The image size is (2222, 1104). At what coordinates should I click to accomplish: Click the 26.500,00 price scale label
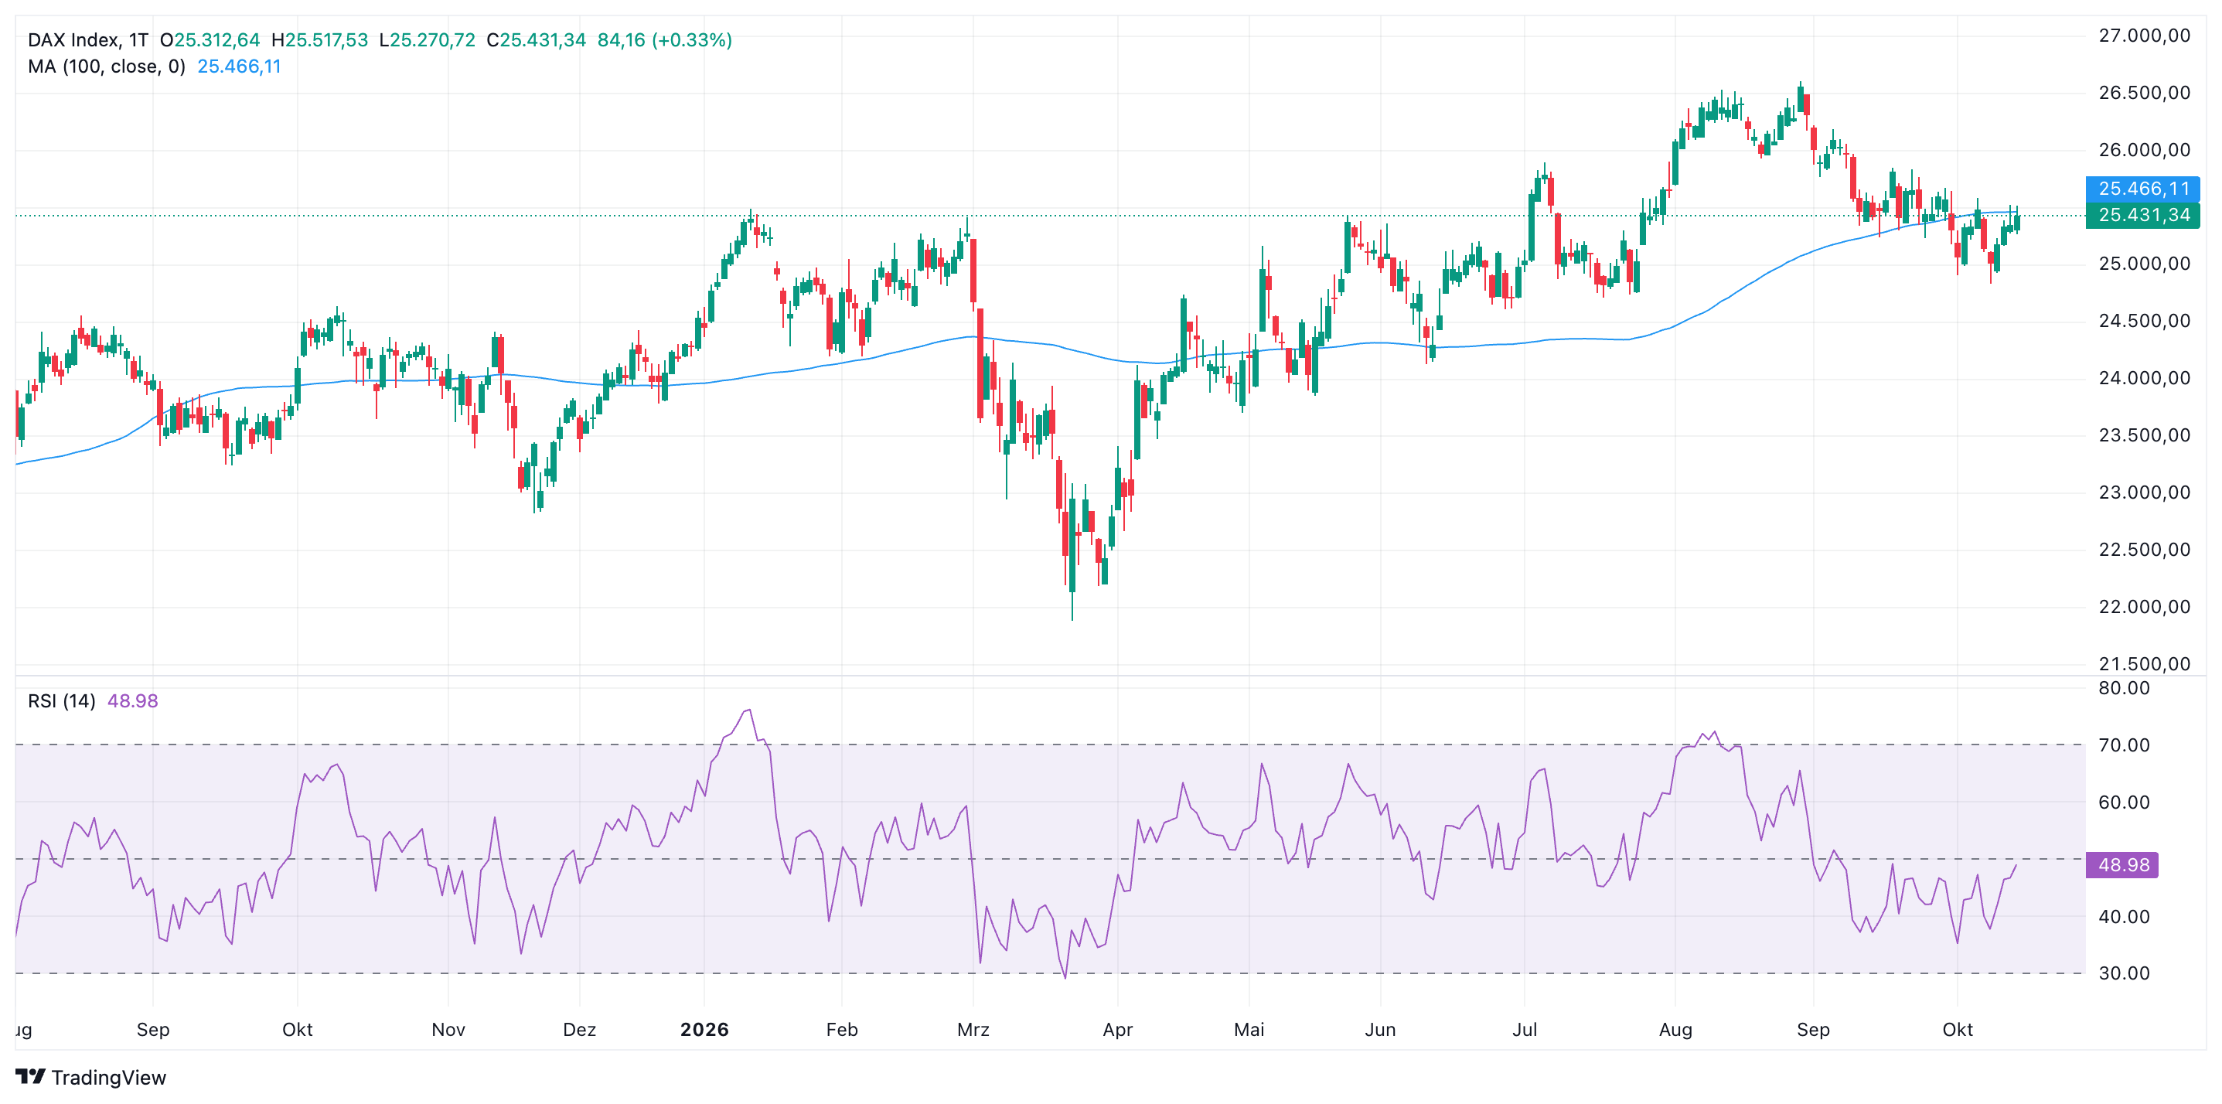pyautogui.click(x=2143, y=92)
